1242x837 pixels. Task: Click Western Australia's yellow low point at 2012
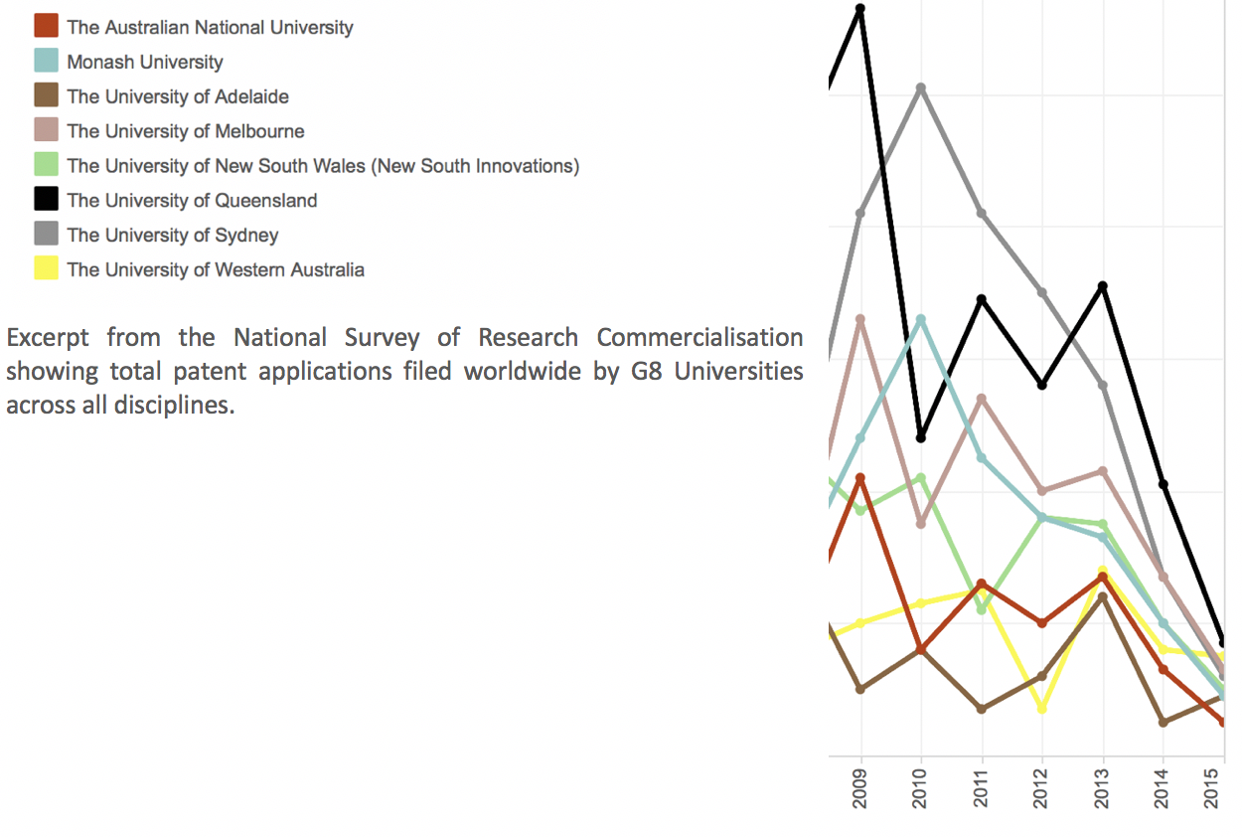click(x=1042, y=709)
